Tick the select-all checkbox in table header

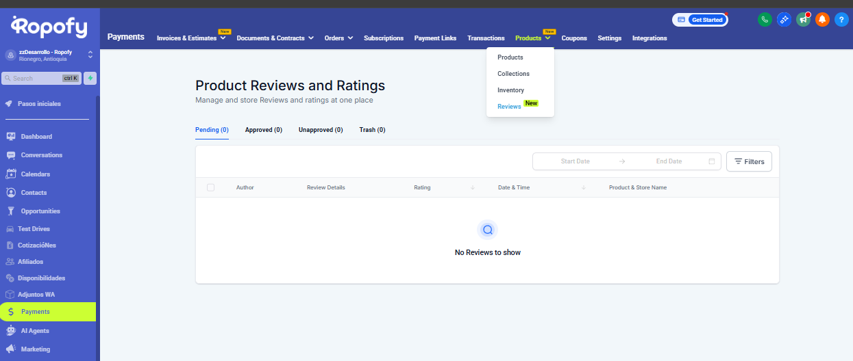(x=210, y=187)
